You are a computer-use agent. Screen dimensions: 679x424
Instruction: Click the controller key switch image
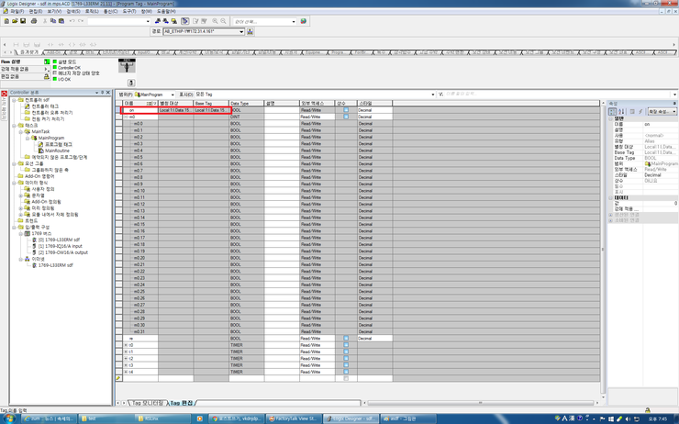tap(127, 66)
